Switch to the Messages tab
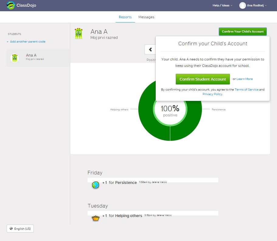 coord(146,17)
